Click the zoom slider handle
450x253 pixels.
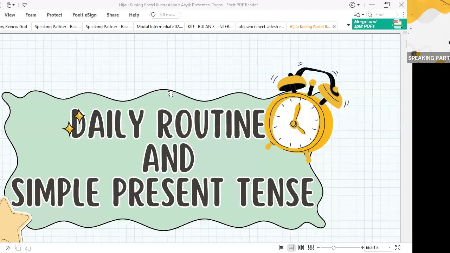tap(334, 248)
